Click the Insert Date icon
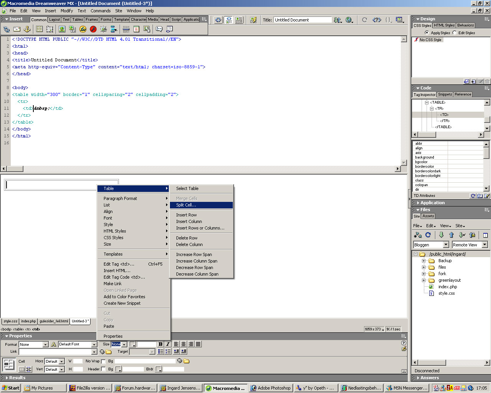 pyautogui.click(x=136, y=29)
